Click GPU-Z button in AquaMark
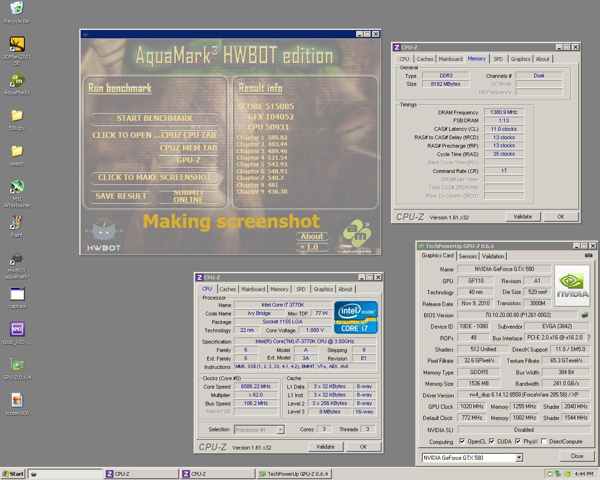 189,160
